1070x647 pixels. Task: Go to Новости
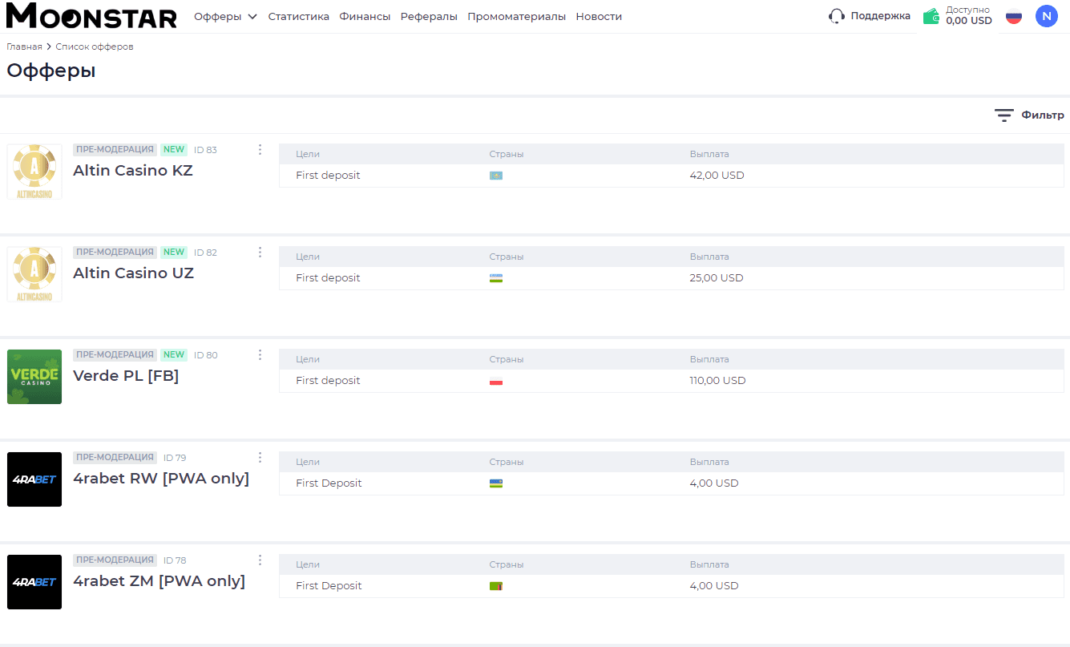click(599, 16)
